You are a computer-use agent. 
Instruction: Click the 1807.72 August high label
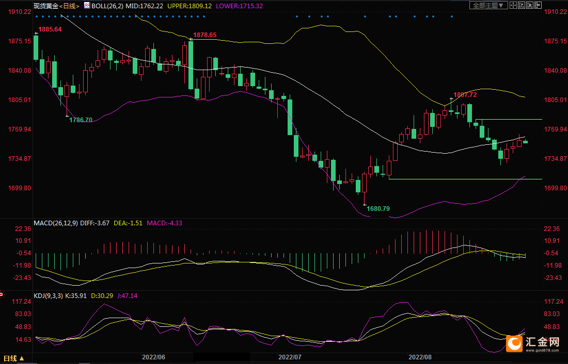465,95
